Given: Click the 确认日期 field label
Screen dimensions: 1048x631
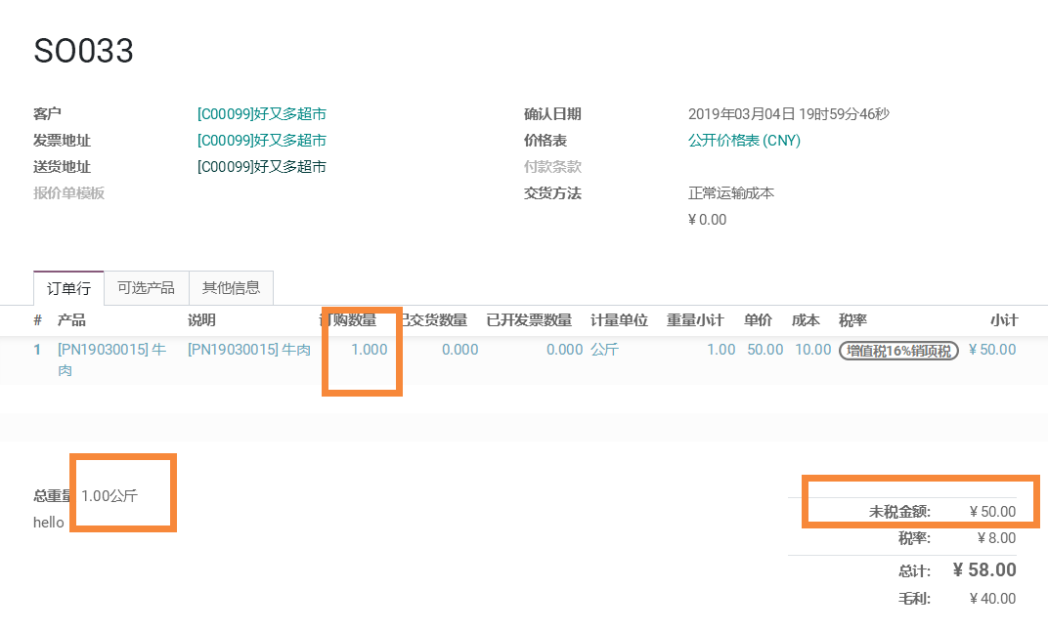Looking at the screenshot, I should [552, 114].
